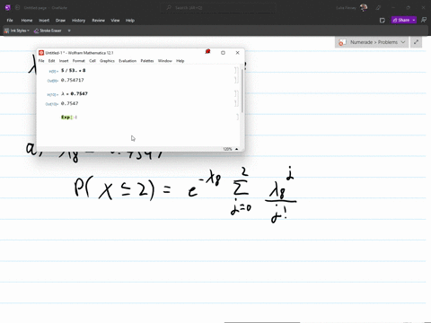Toggle full page view expand icon
Viewport: 431px width, 323px height.
point(416,42)
